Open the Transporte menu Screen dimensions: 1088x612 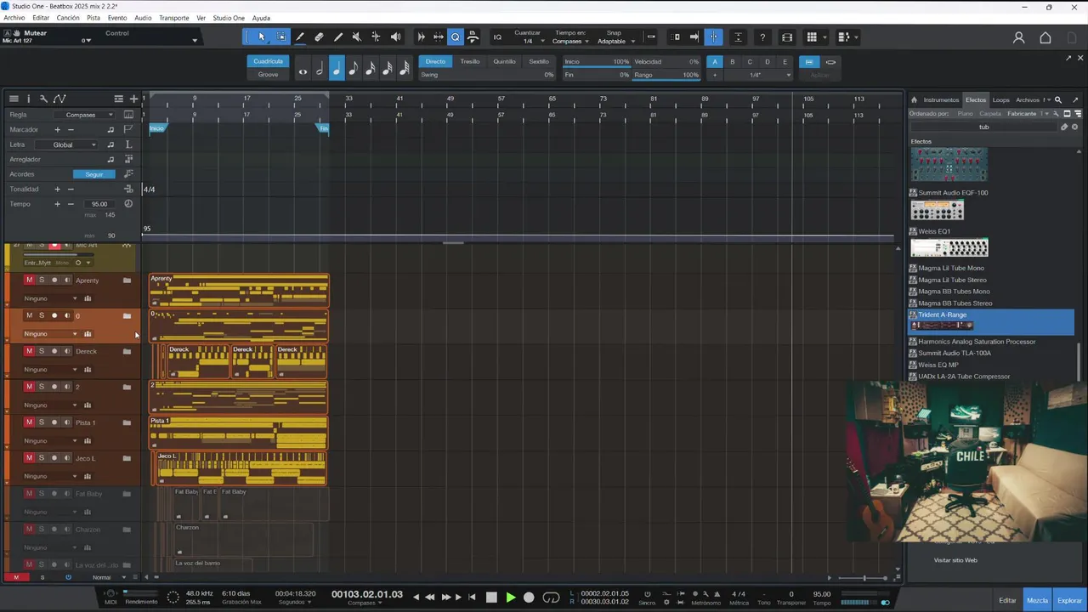point(174,18)
